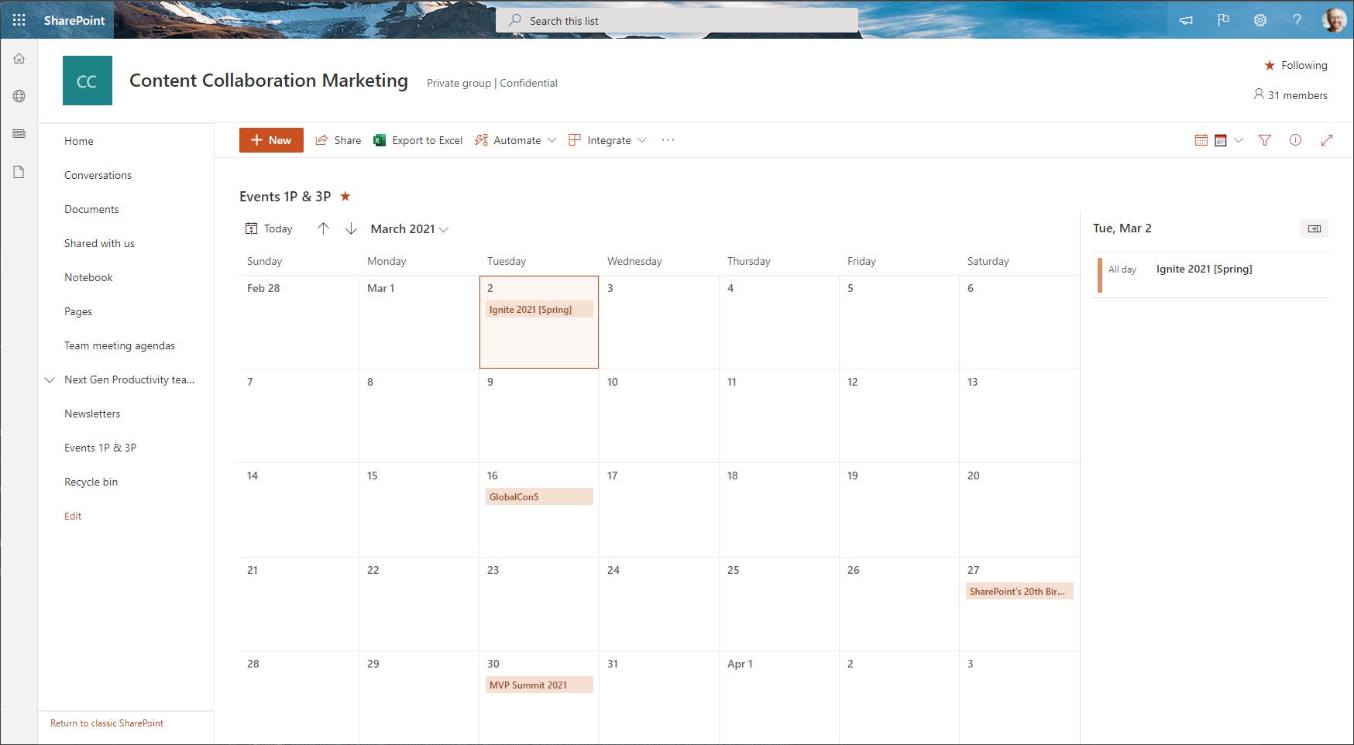The width and height of the screenshot is (1354, 745).
Task: Open your profile picture menu
Action: click(x=1334, y=20)
